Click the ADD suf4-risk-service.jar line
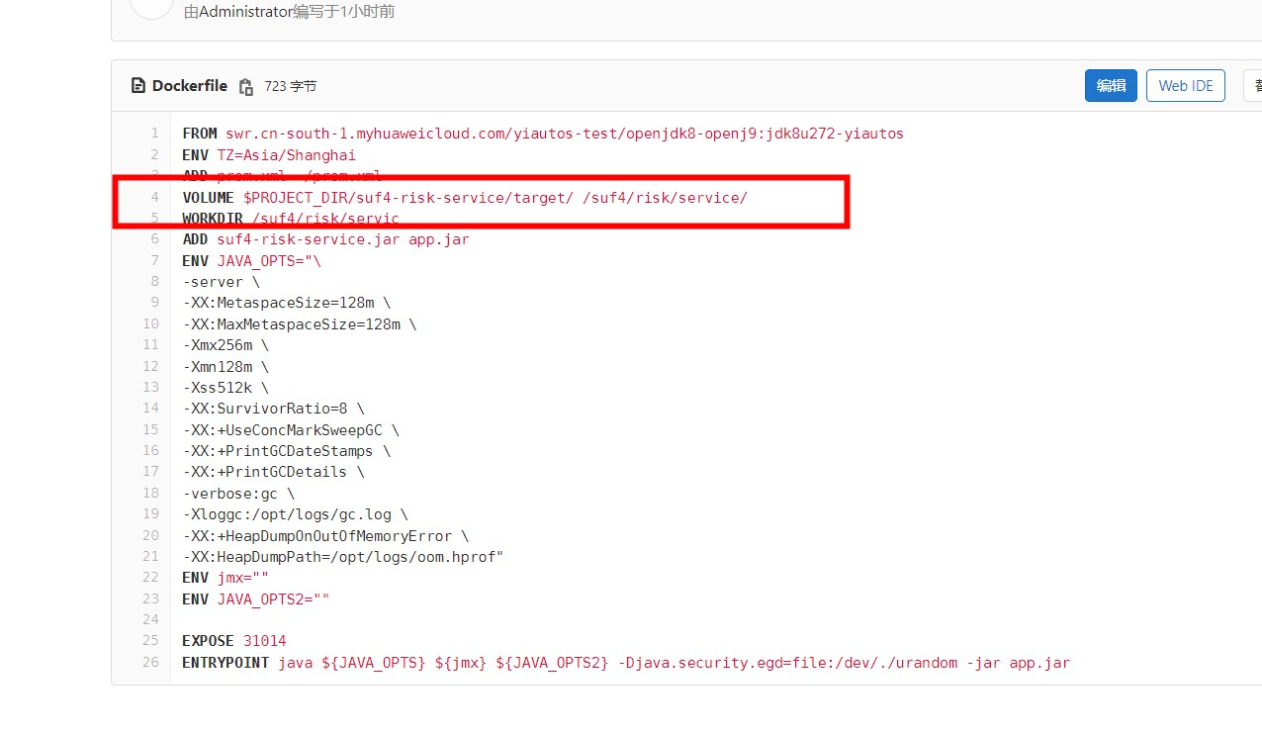Image resolution: width=1262 pixels, height=734 pixels. pos(325,239)
